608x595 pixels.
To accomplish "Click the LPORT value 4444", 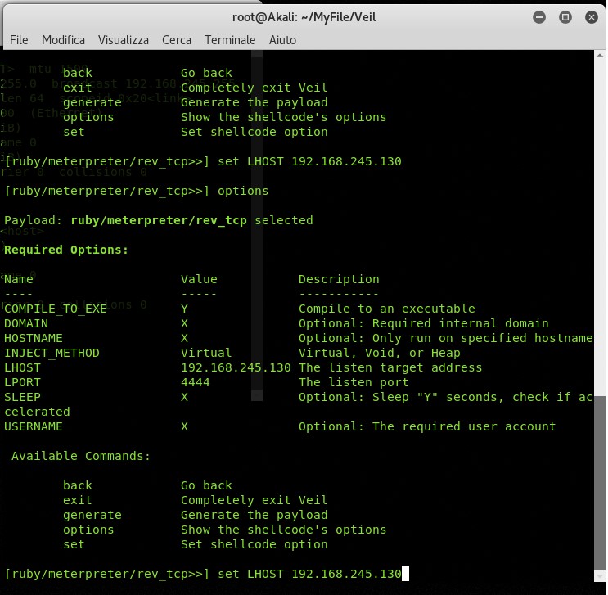I will [196, 382].
